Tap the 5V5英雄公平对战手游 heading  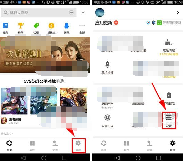pos(44,81)
